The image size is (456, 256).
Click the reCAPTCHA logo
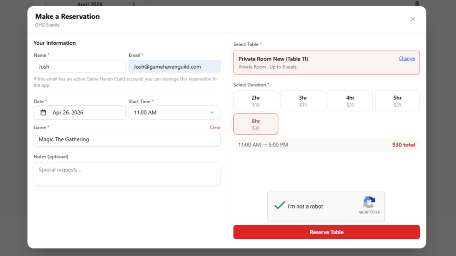click(x=369, y=202)
